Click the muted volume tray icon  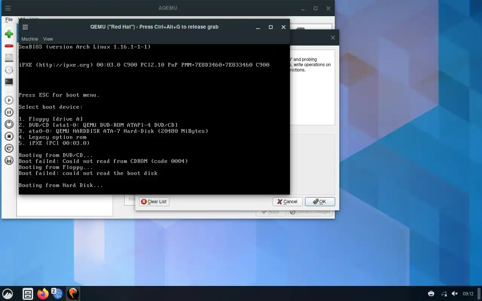(x=455, y=294)
